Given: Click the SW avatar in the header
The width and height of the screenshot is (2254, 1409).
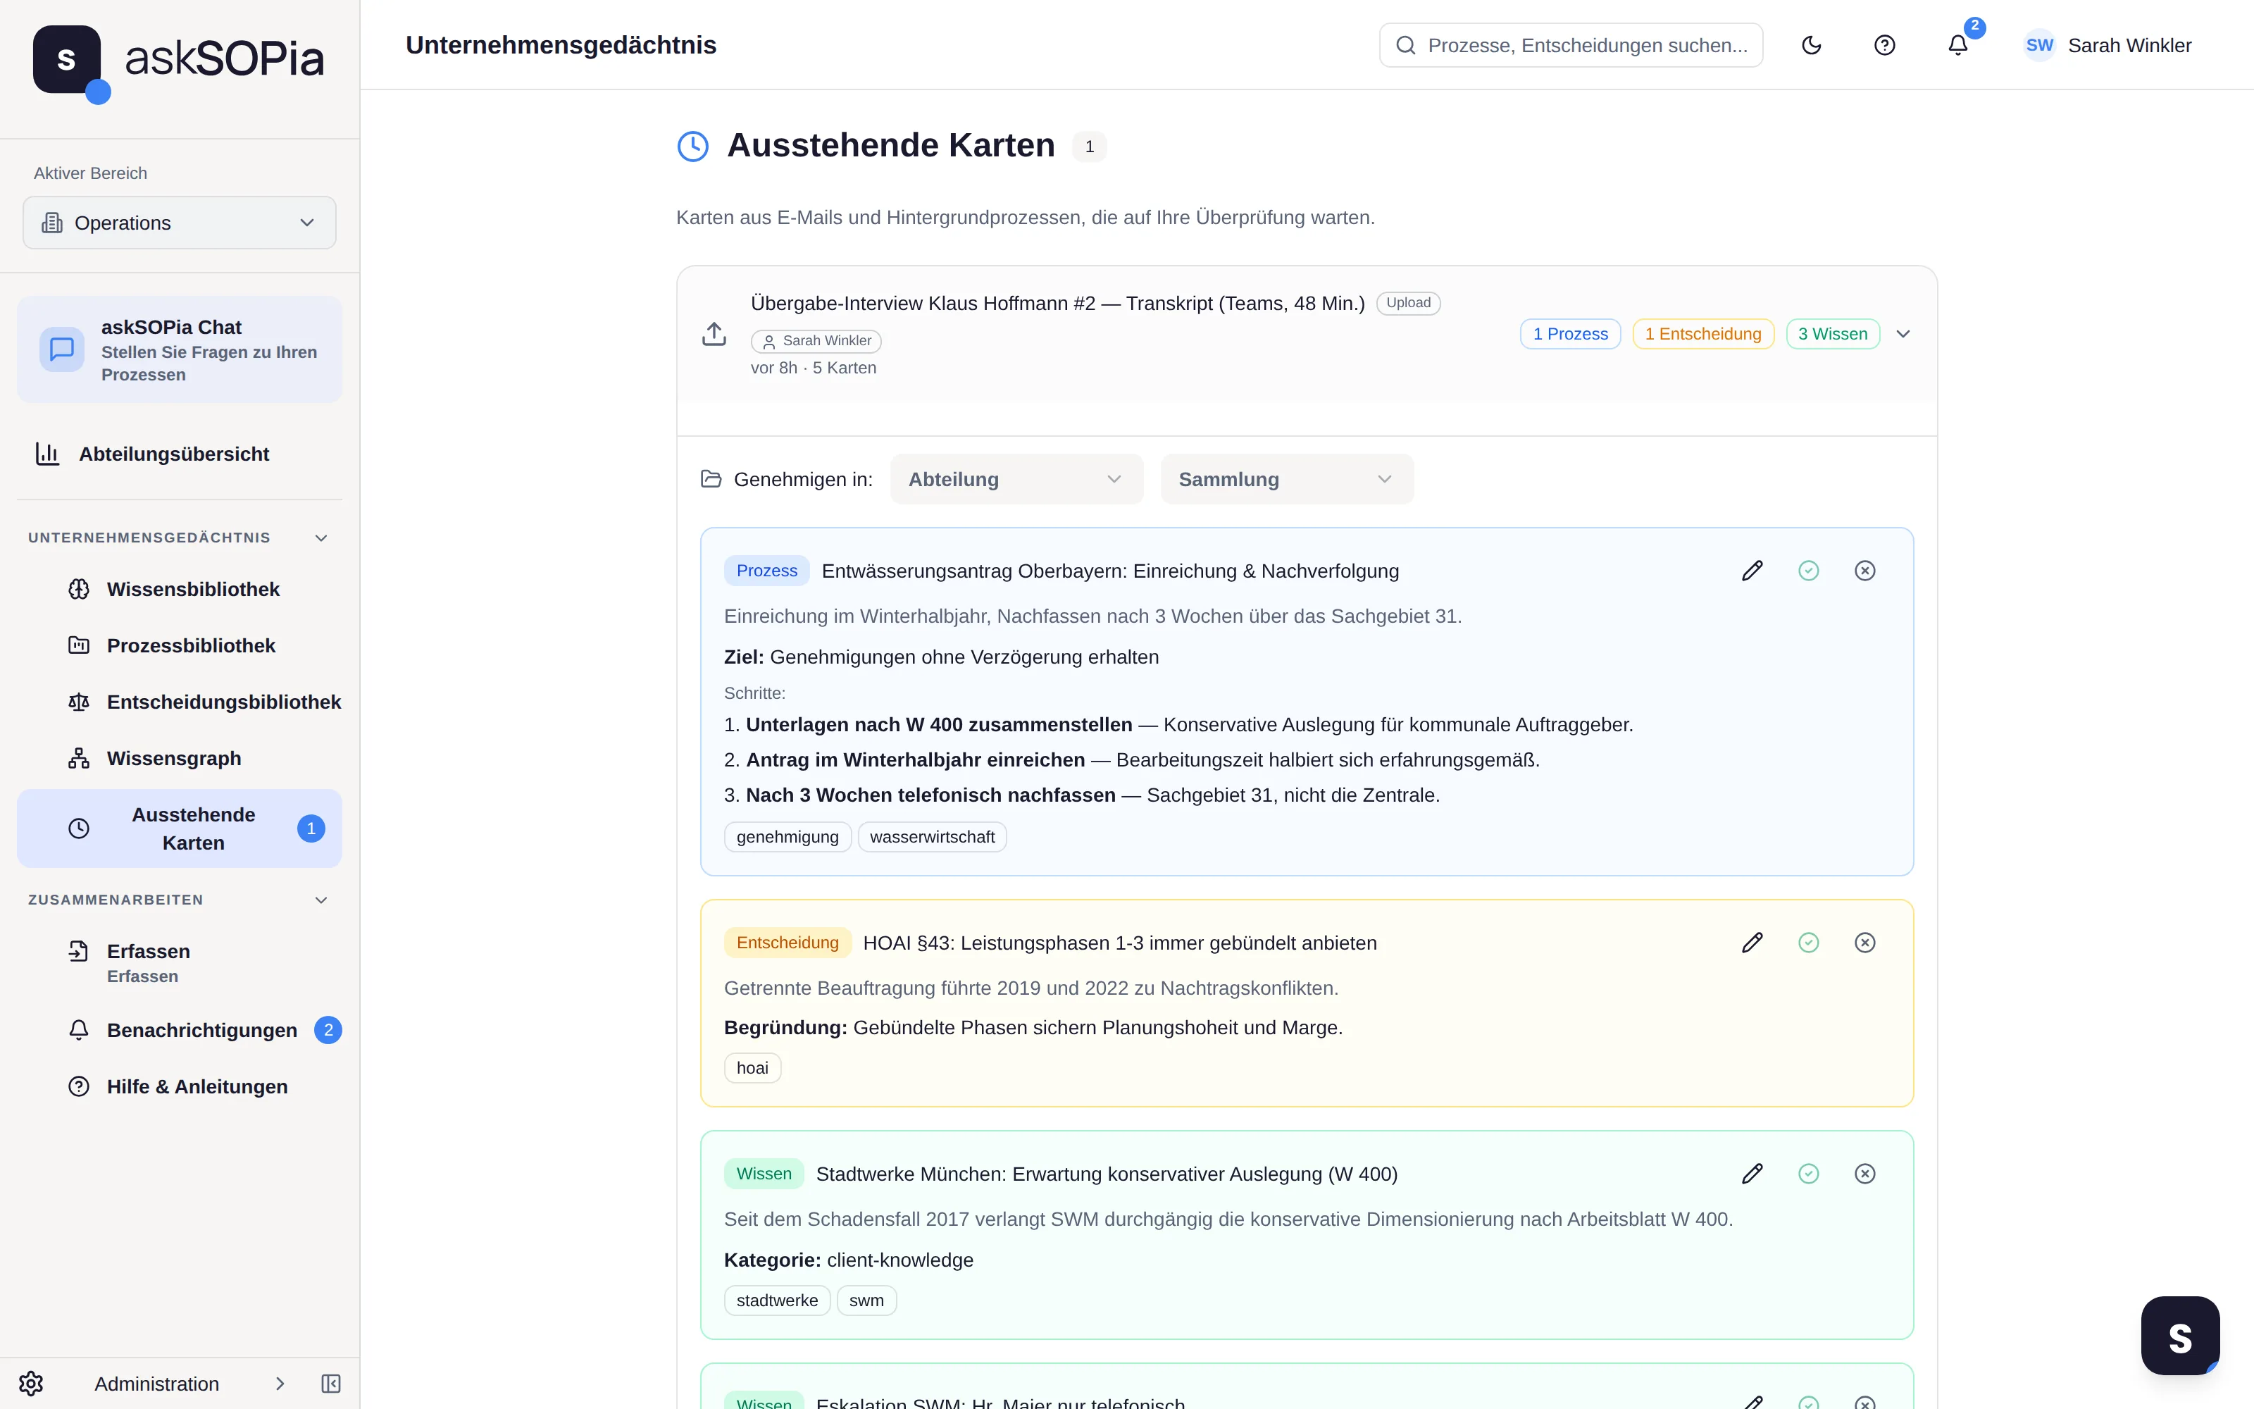Looking at the screenshot, I should click(x=2039, y=44).
